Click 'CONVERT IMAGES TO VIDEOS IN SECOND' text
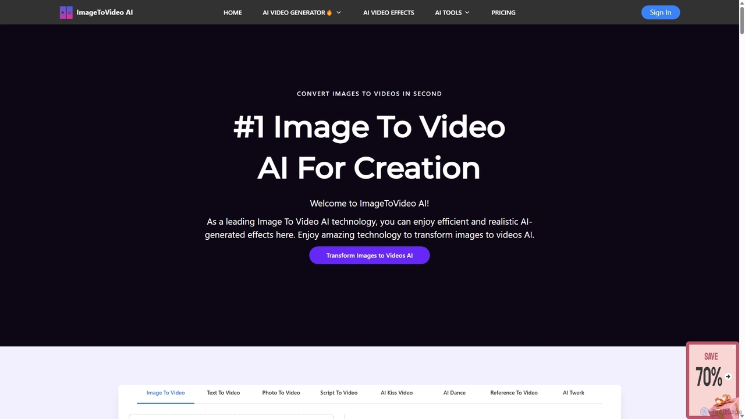Image resolution: width=745 pixels, height=419 pixels. click(x=369, y=94)
